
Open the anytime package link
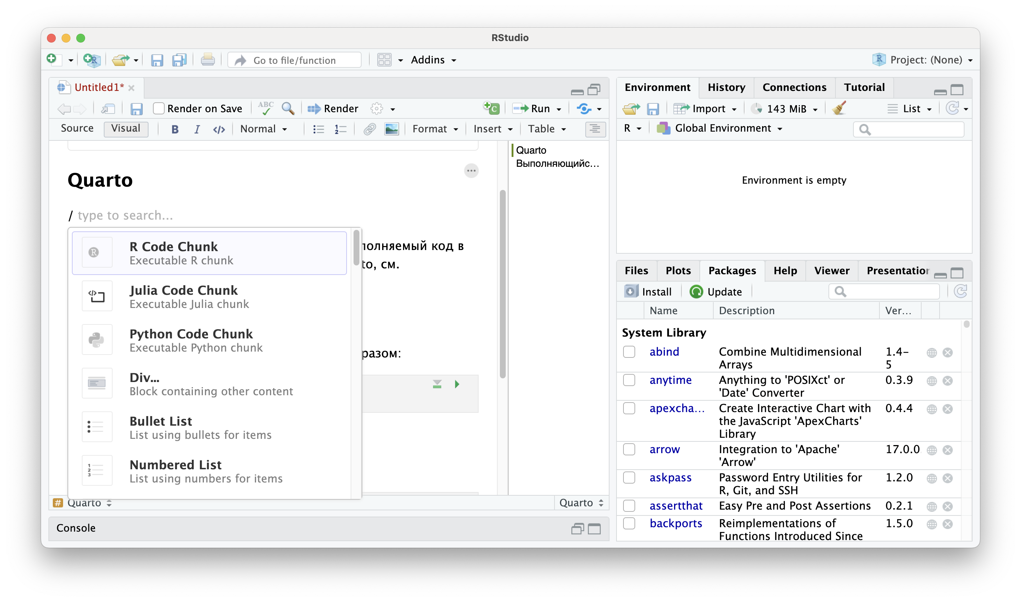[670, 381]
